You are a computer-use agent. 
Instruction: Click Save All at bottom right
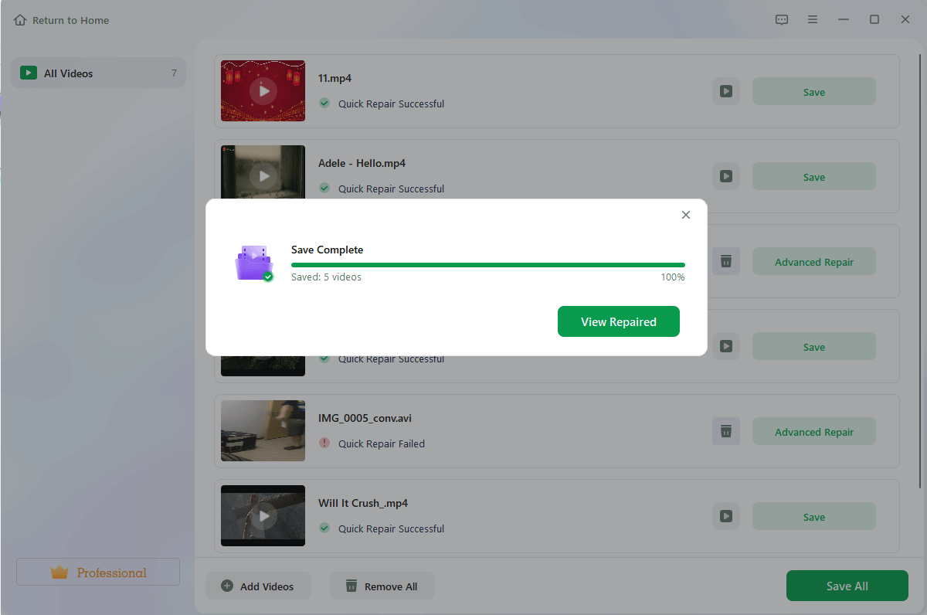pyautogui.click(x=847, y=586)
